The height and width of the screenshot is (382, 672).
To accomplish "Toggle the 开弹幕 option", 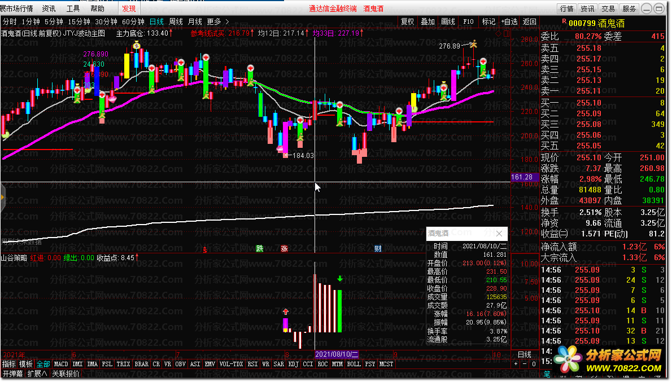I will pos(12,374).
